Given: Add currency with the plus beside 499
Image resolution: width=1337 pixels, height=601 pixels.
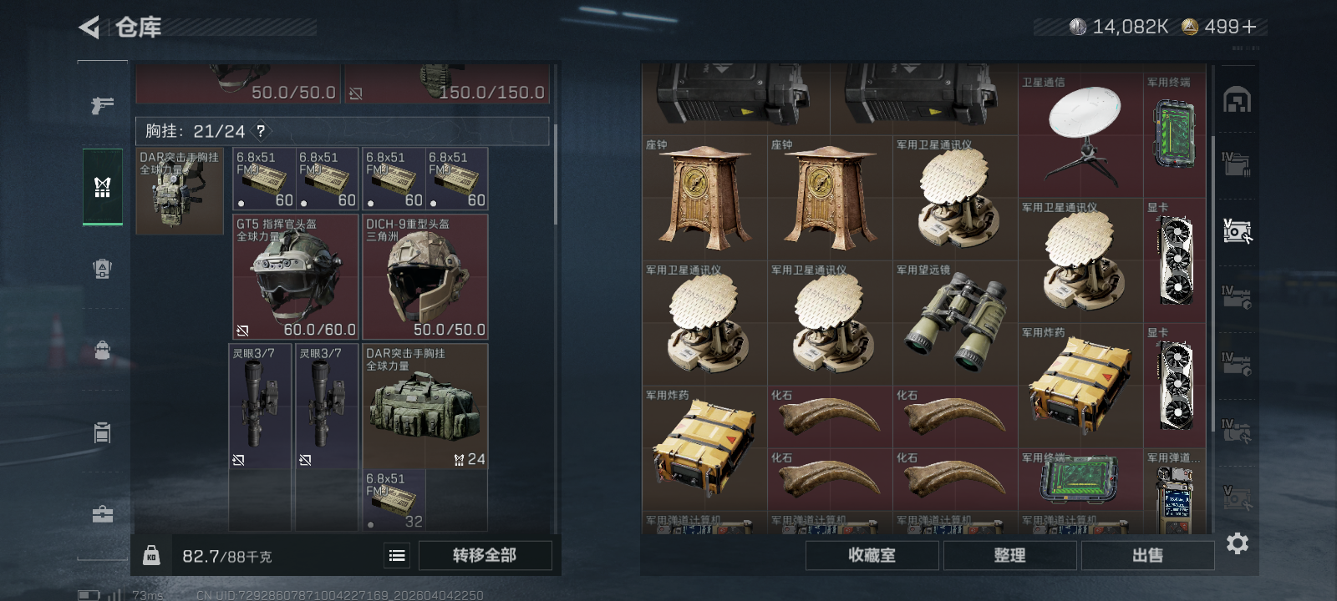Looking at the screenshot, I should coord(1249,27).
